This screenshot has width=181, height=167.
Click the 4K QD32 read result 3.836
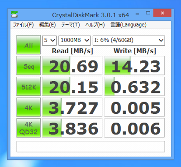click(x=72, y=128)
